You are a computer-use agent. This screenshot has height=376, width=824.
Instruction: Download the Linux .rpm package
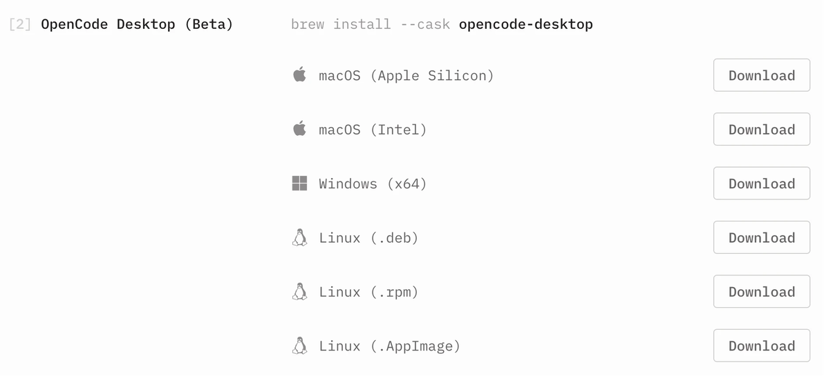(x=762, y=292)
